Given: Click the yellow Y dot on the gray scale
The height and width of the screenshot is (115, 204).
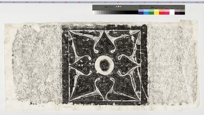Looking at the screenshot, I should coord(119,6).
